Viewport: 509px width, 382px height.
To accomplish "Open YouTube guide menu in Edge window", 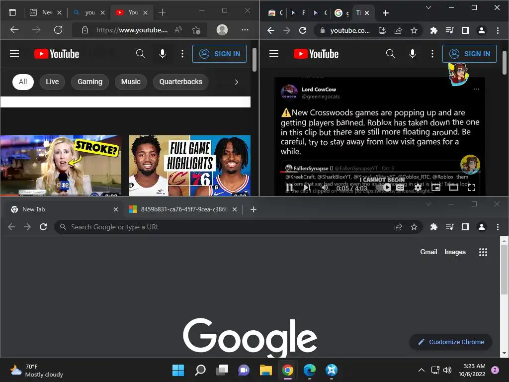I will [14, 54].
